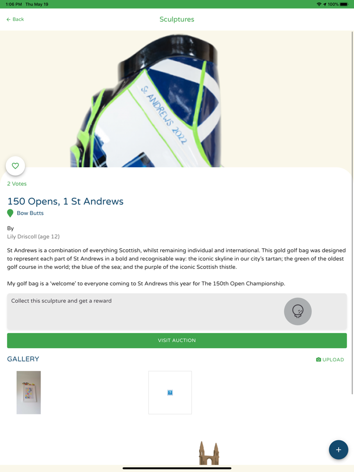Open the blue plus floating button
This screenshot has width=354, height=472.
pos(338,450)
